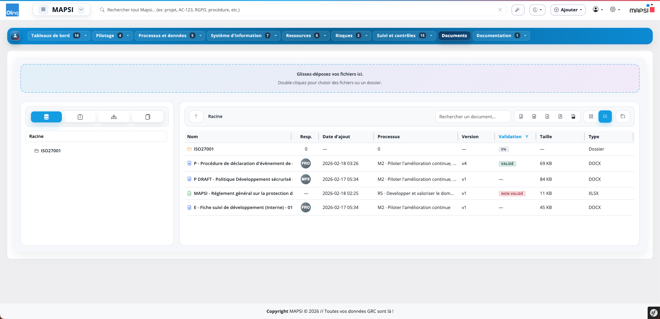The height and width of the screenshot is (319, 660).
Task: Click the Symfony debug toolbar icon
Action: point(653,313)
